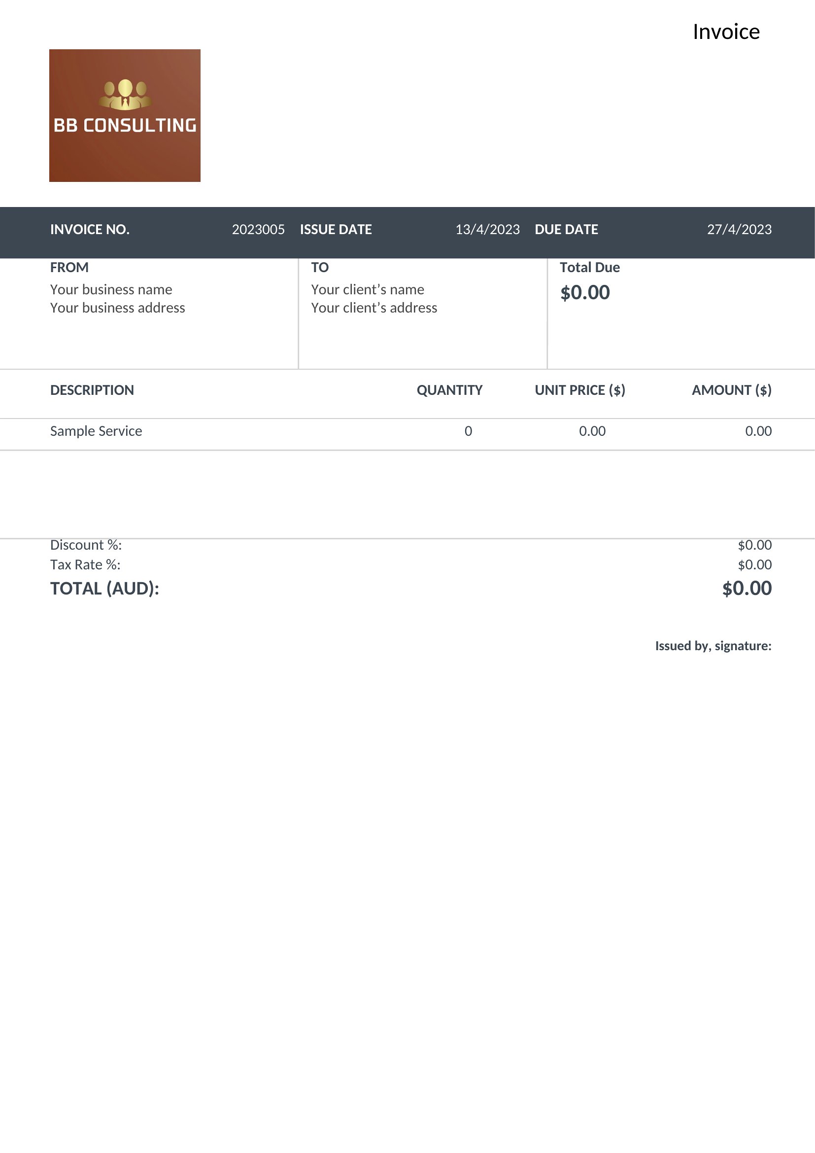Click the Sample Service description cell
Viewport: 815px width, 1153px height.
pos(96,431)
